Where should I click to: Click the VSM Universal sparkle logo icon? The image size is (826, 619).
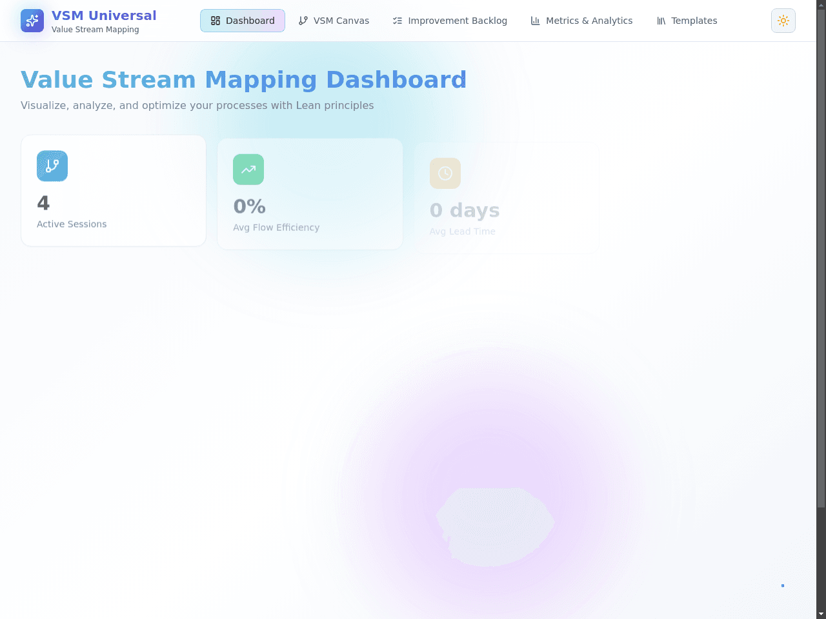32,21
